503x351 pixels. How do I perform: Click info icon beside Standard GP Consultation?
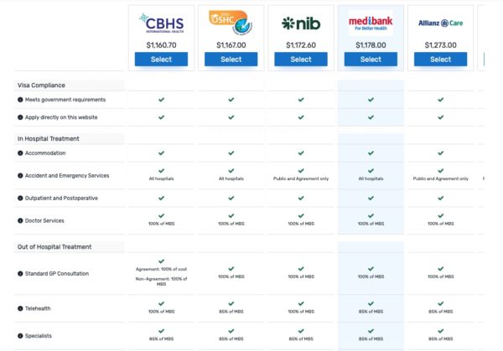click(20, 274)
